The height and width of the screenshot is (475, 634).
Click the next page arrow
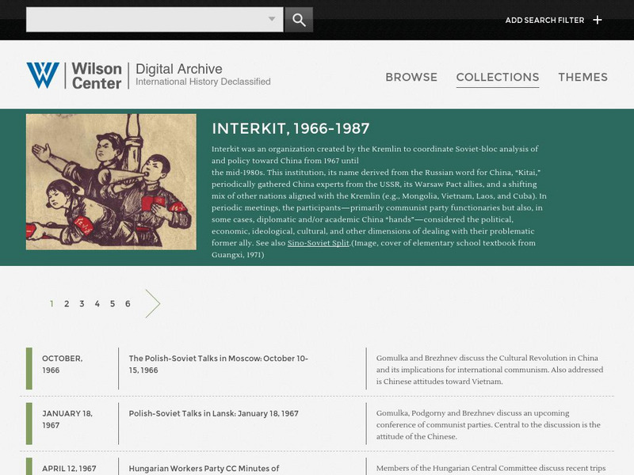click(x=153, y=304)
